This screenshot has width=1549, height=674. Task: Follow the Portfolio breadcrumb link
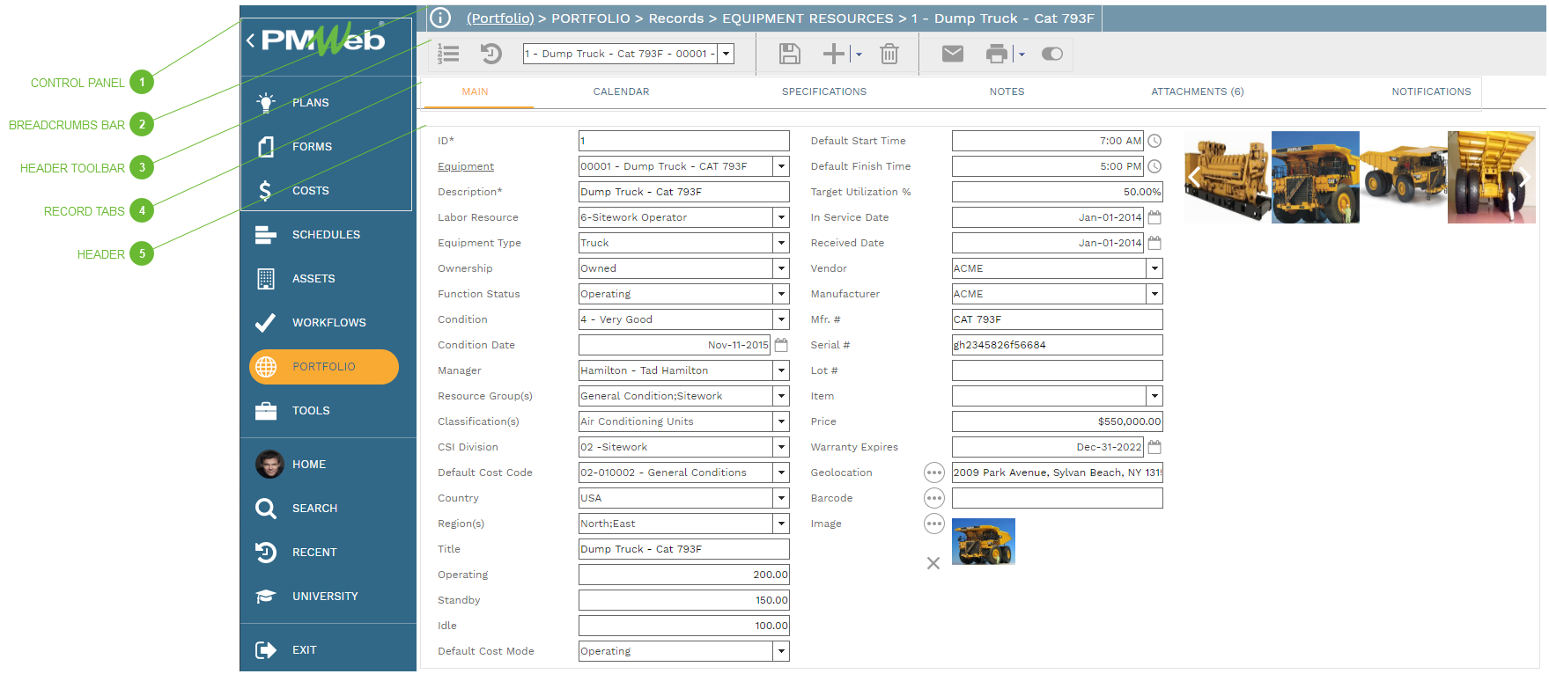pos(500,18)
